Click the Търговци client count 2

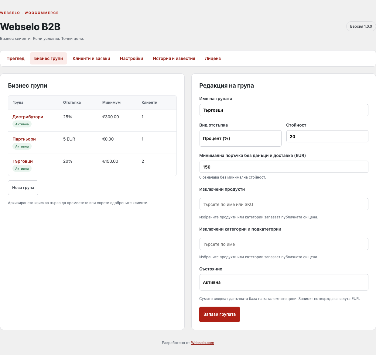pyautogui.click(x=143, y=161)
